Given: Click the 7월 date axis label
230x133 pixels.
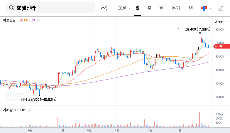Looking at the screenshot, I should pyautogui.click(x=117, y=130).
